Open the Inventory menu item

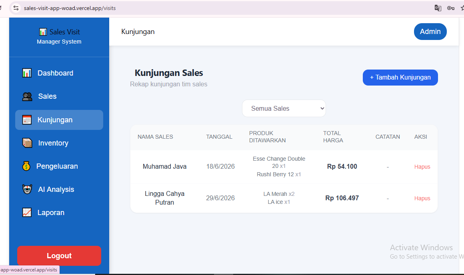point(59,143)
